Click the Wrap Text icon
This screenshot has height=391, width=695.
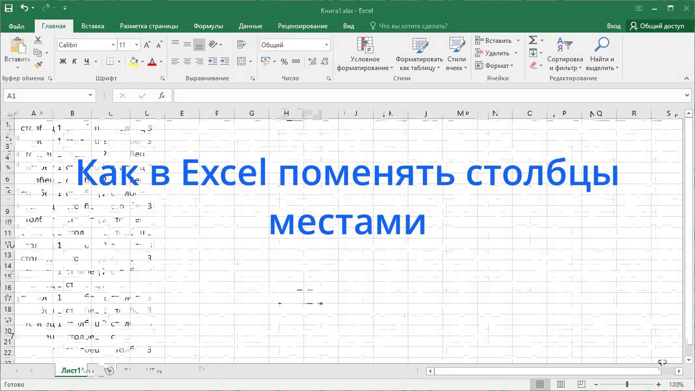[241, 45]
